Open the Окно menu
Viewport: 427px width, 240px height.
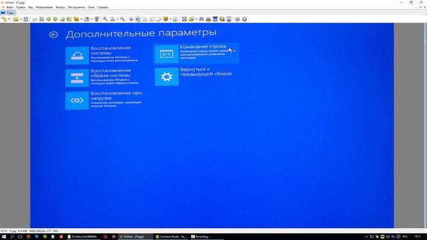point(91,7)
